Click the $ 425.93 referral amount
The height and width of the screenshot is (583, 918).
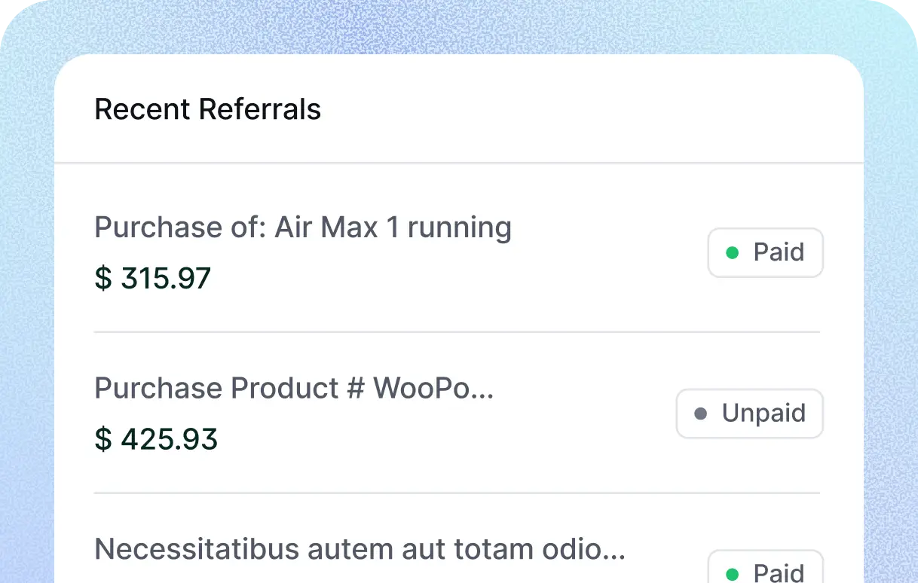156,439
